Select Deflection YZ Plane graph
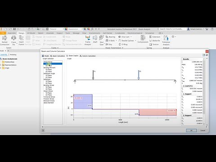The height and width of the screenshot is (162, 216). point(49,81)
